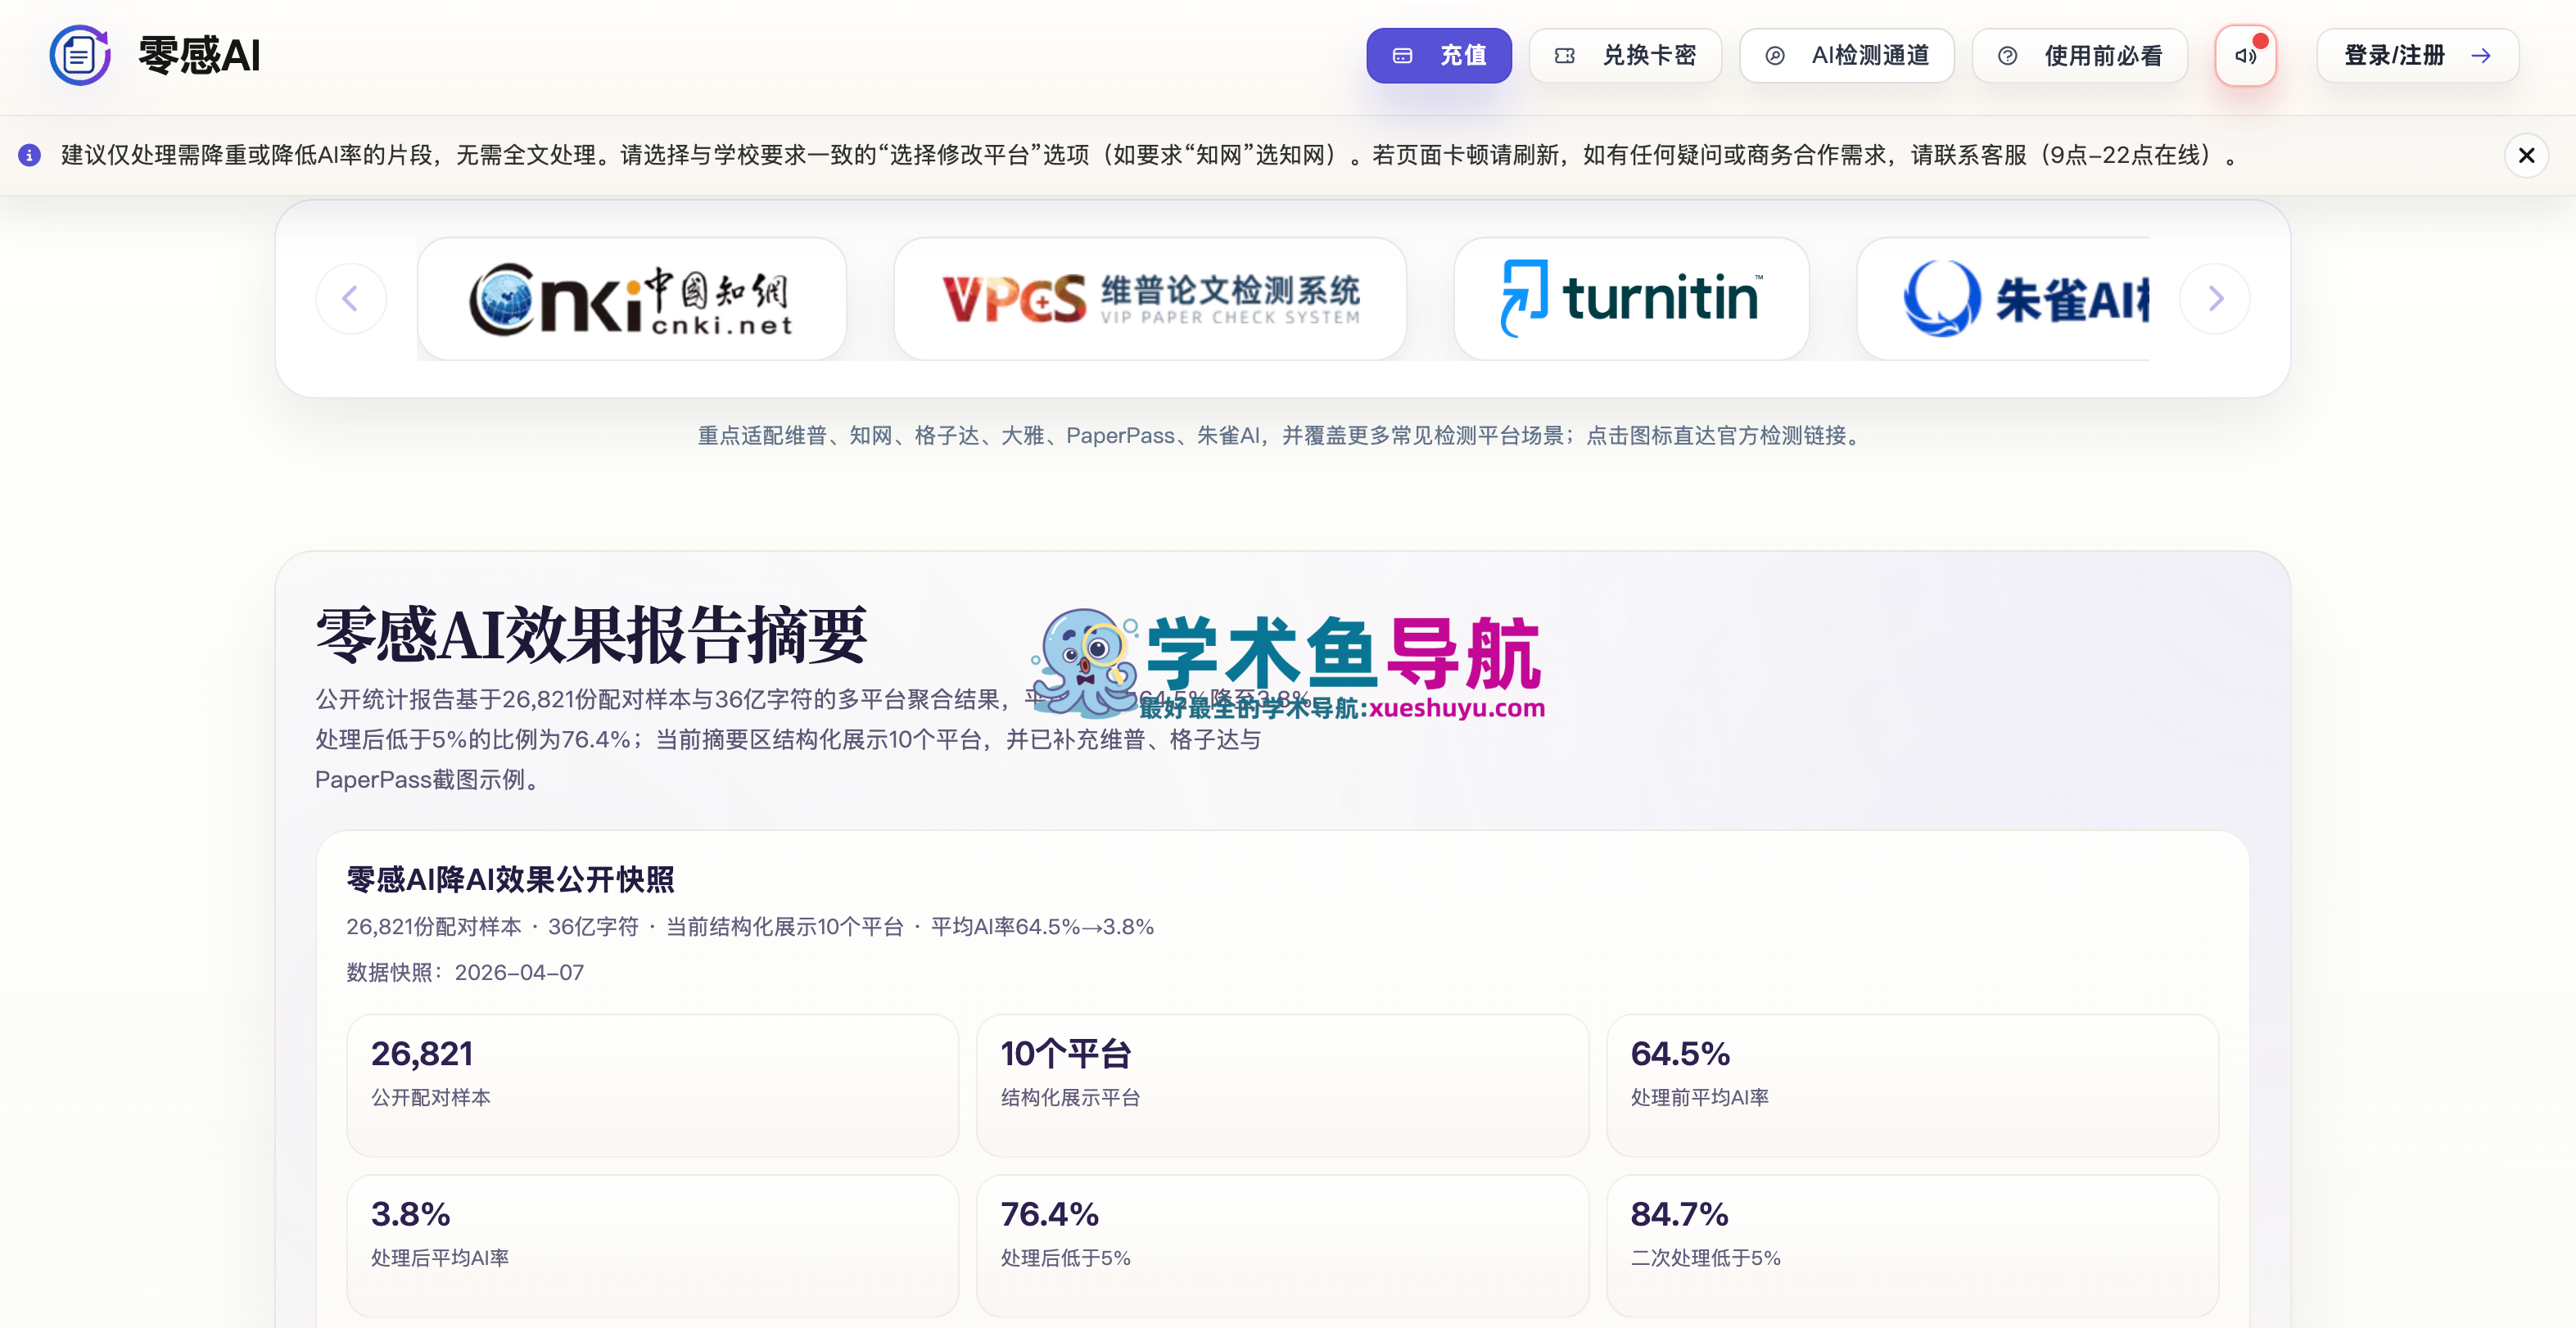Click the card icon in 充值 button
This screenshot has width=2576, height=1328.
coord(1402,56)
